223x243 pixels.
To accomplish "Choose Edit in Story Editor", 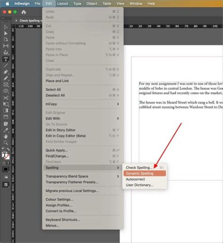I will click(83, 130).
